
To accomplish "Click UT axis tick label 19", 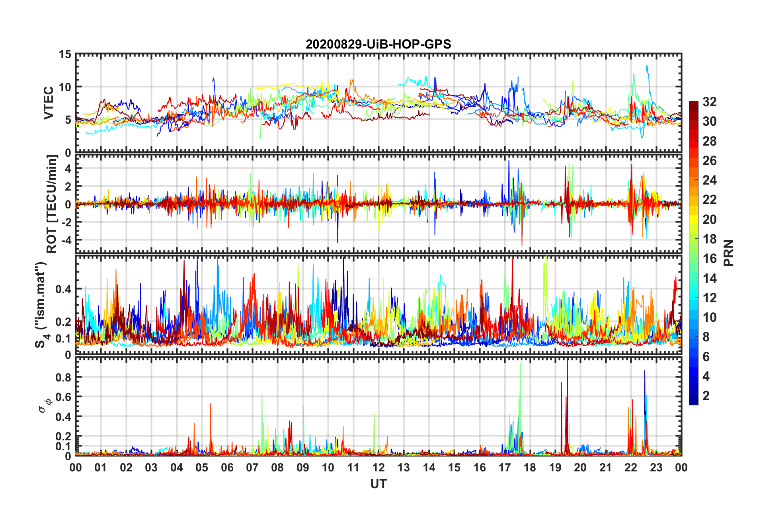I will (x=555, y=467).
